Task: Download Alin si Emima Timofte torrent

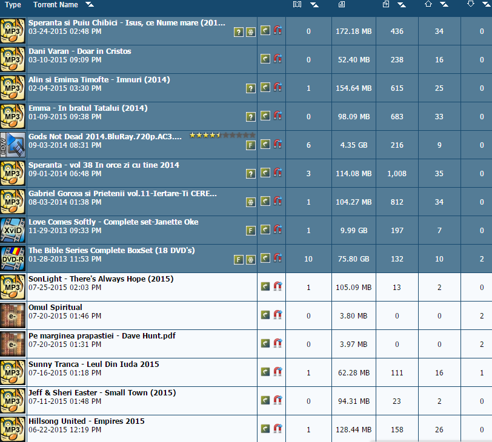Action: tap(265, 87)
